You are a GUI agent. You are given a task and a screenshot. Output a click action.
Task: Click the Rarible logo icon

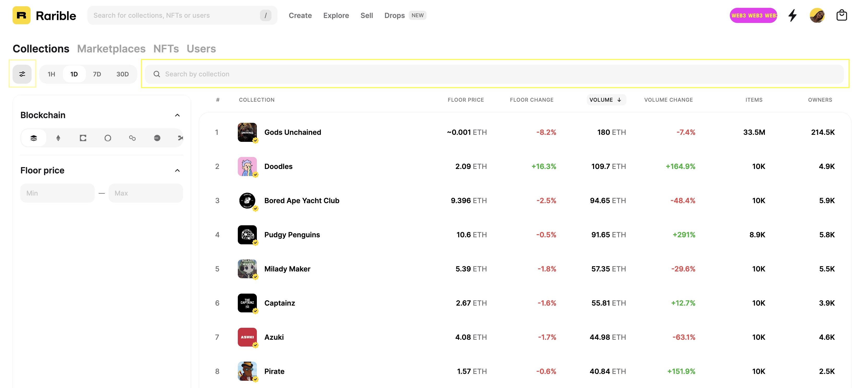click(x=21, y=15)
